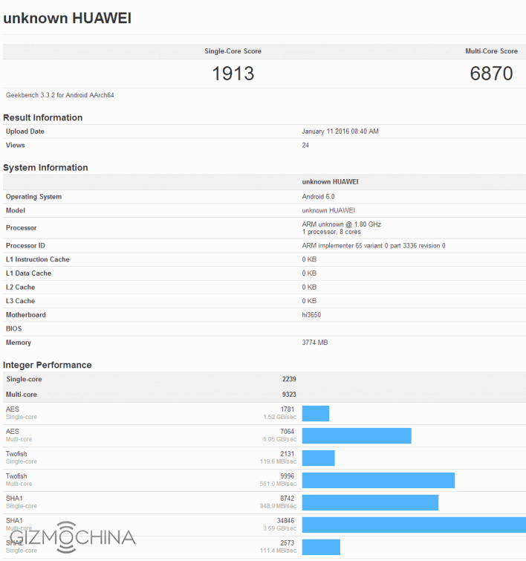Click the 'unknown HUAWEI' page title
This screenshot has width=526, height=561.
tap(68, 19)
